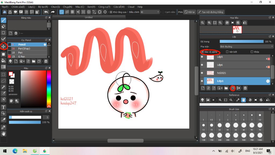The width and height of the screenshot is (275, 155).
Task: Click the Redo arrow
Action: (x=53, y=12)
